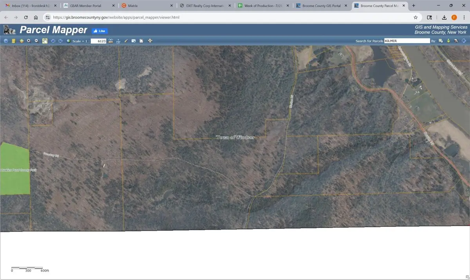Click the full extent globe icon
470x280 pixels.
point(69,41)
